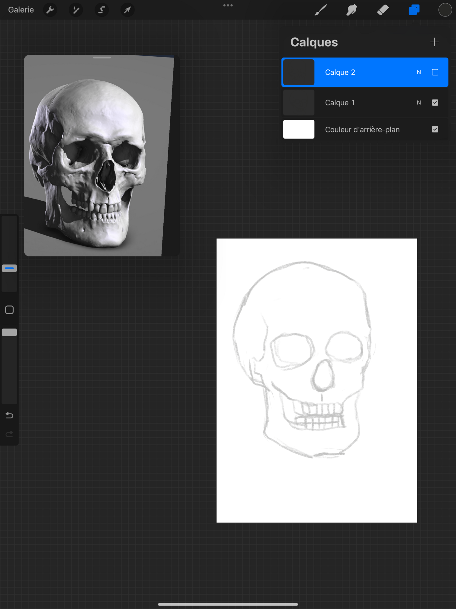Open the active color circle
This screenshot has height=609, width=456.
point(445,10)
